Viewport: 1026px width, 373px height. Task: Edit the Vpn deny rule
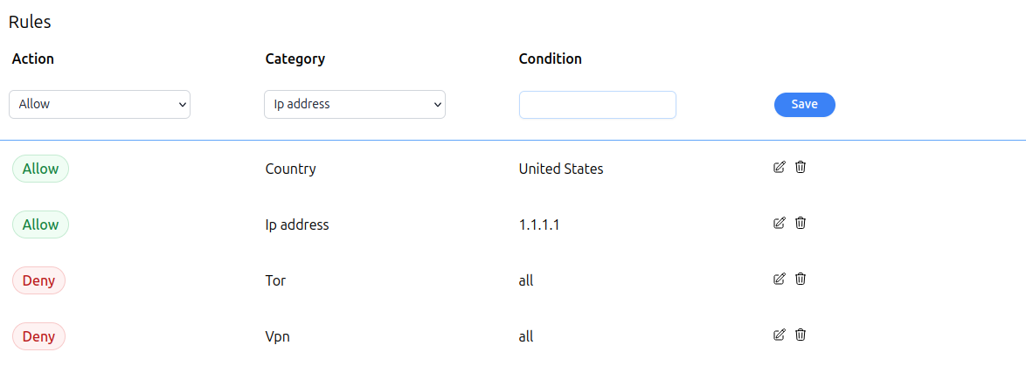tap(780, 335)
